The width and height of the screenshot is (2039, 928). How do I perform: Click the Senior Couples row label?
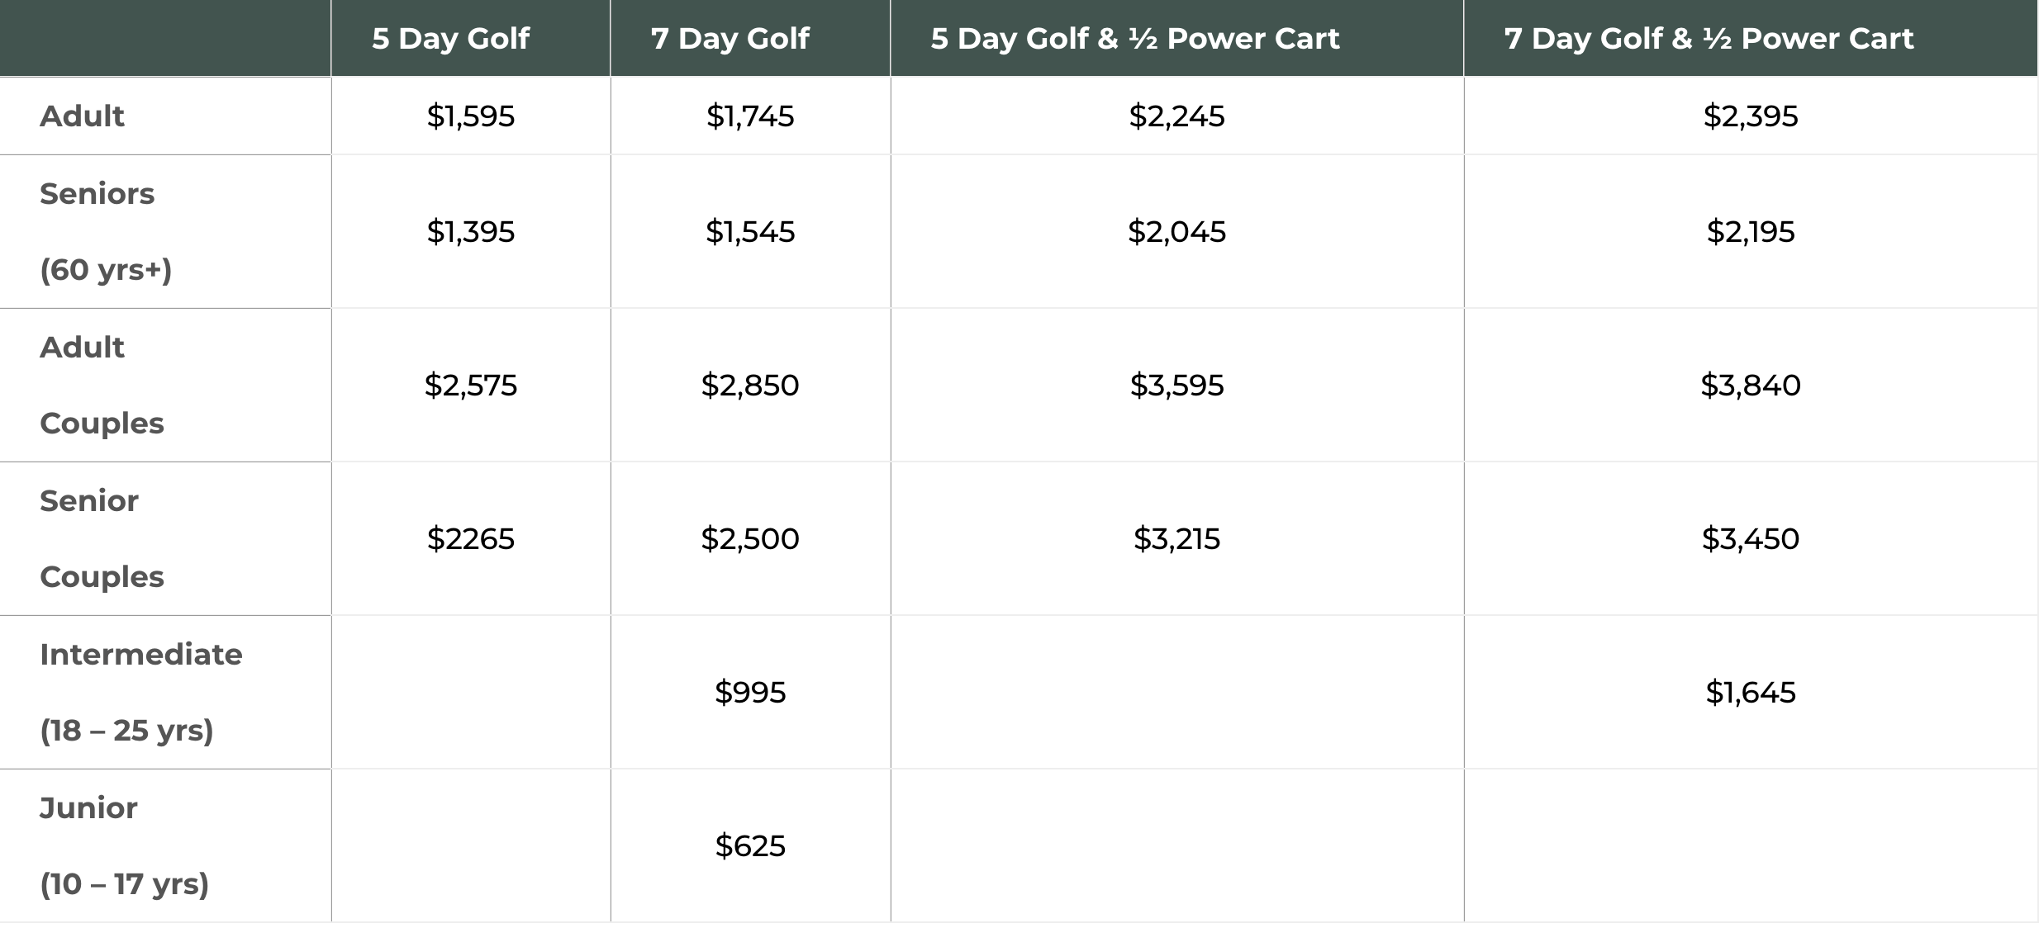[102, 539]
